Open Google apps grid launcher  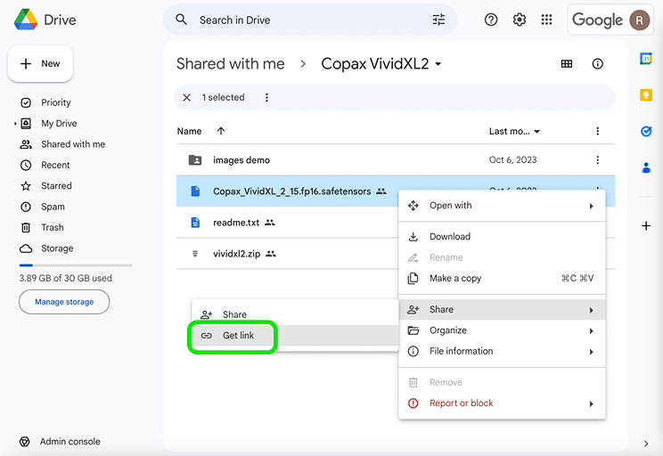coord(546,20)
